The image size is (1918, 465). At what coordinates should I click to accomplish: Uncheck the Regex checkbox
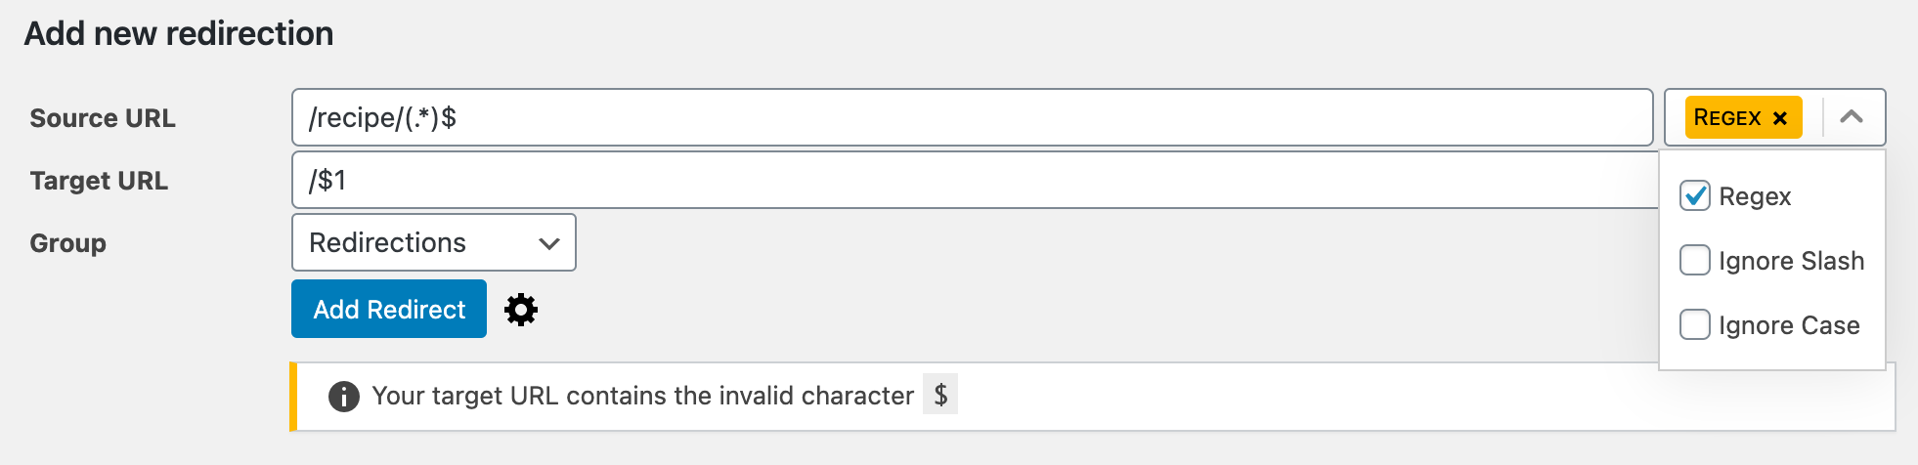point(1695,196)
